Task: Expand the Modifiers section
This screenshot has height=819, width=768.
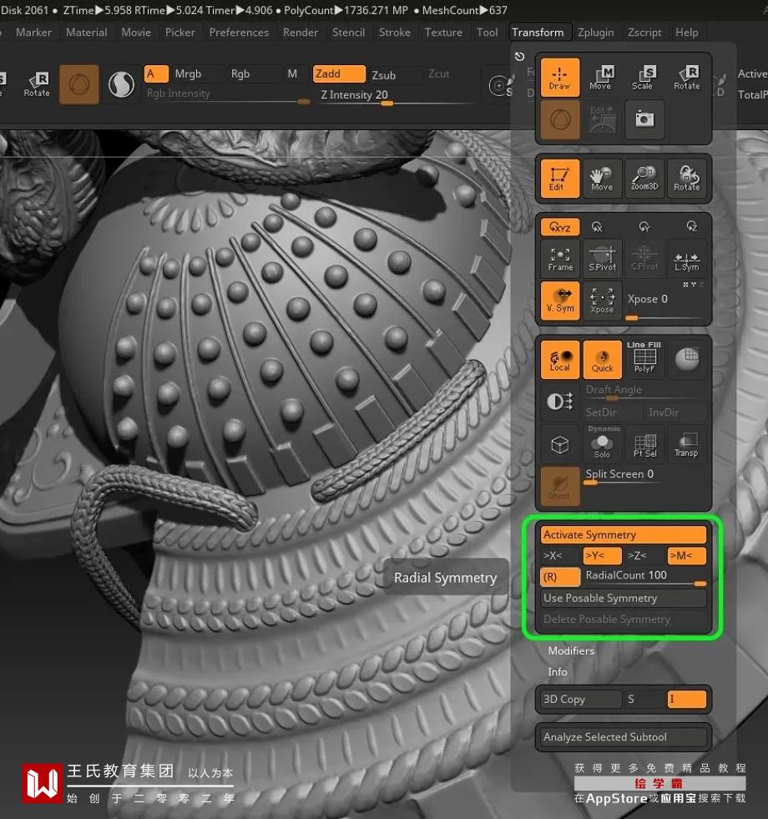Action: [571, 651]
